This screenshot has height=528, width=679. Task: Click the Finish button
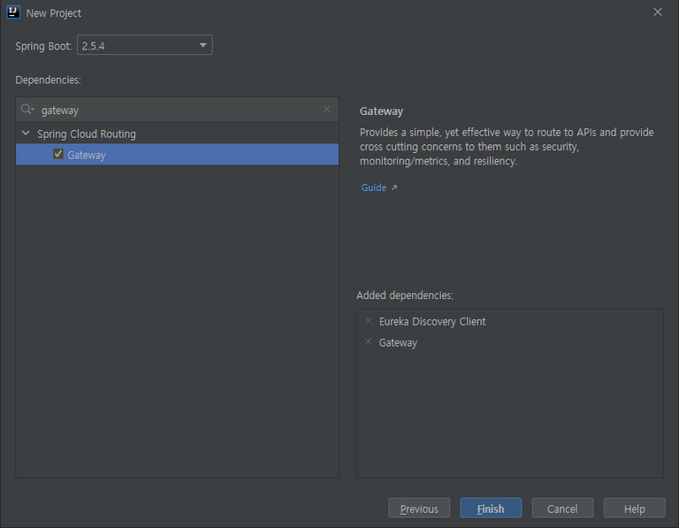click(x=491, y=508)
